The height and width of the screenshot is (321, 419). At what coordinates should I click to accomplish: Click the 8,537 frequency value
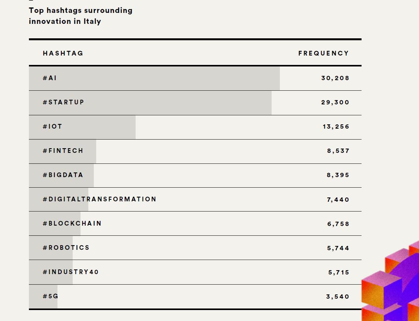click(x=338, y=151)
